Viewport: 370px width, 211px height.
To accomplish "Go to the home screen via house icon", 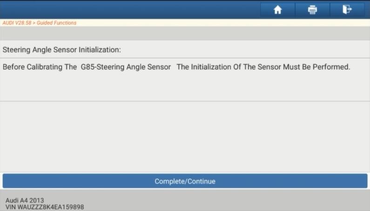I will point(277,10).
